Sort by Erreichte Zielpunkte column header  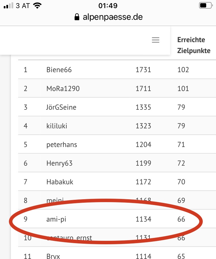(x=194, y=45)
